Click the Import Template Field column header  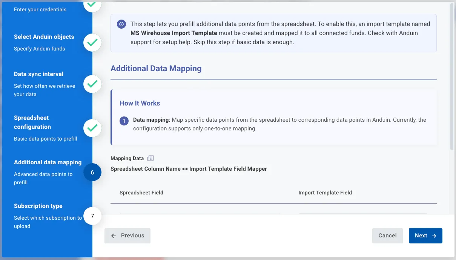[x=325, y=193]
